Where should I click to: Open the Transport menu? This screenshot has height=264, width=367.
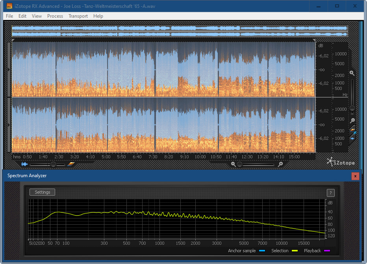[78, 16]
